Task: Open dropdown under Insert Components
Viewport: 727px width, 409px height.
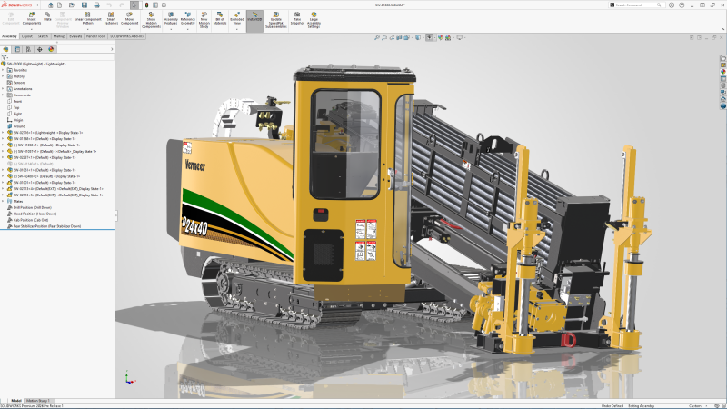Action: (32, 29)
